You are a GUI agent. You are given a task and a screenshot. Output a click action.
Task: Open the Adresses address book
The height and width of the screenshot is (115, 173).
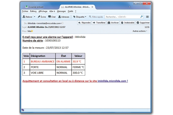pos(64,17)
